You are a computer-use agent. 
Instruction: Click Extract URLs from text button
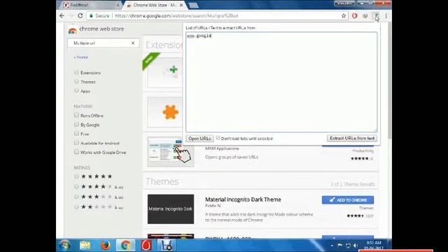pos(352,138)
